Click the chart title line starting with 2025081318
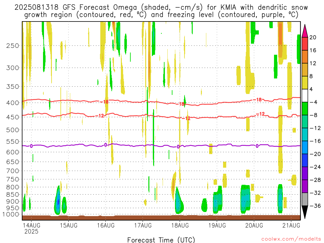 coord(161,8)
